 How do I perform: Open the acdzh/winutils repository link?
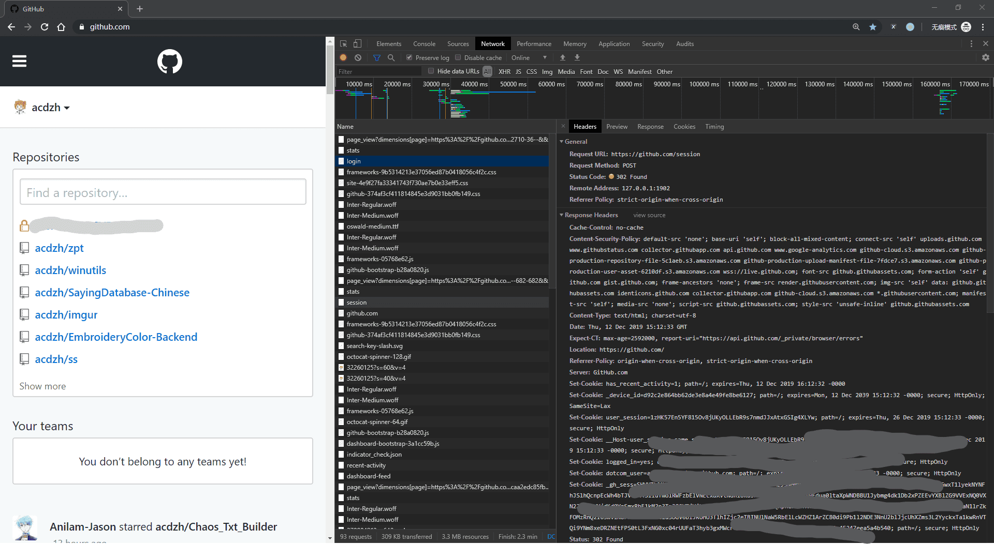(70, 270)
